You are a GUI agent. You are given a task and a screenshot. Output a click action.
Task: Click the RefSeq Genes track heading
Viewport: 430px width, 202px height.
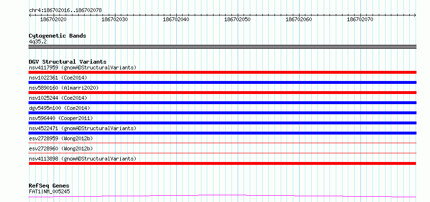click(x=49, y=186)
